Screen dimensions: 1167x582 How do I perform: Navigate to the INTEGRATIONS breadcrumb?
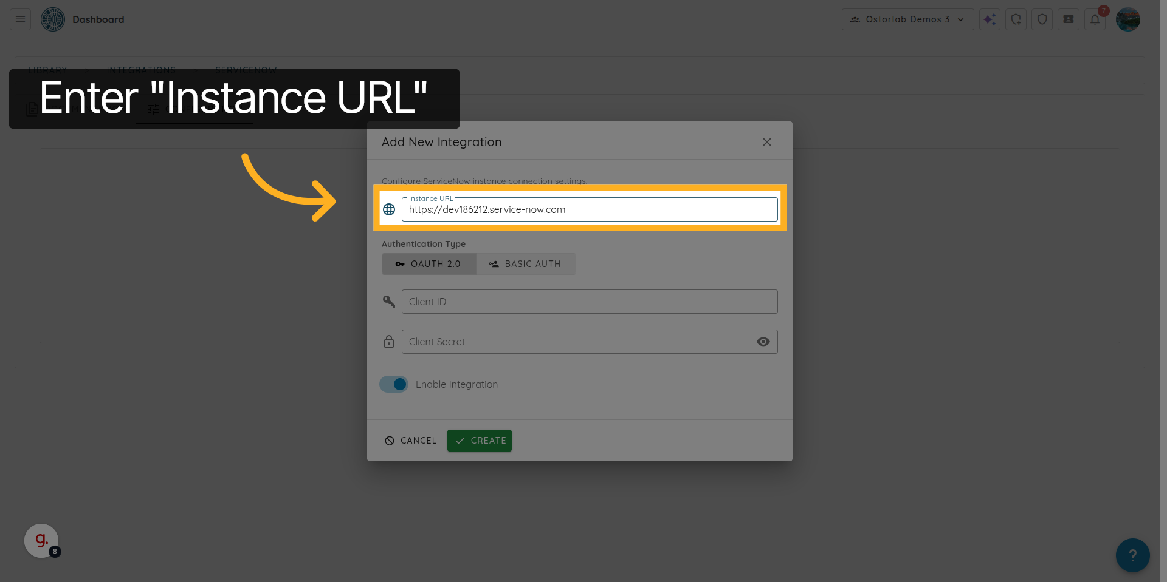coord(141,70)
